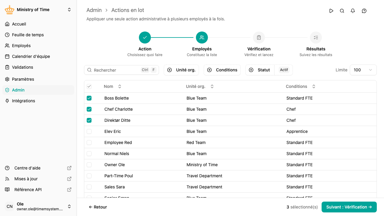Screen dimensions: 384x216
Task: Click the Admin breadcrumb link
Action: click(94, 10)
